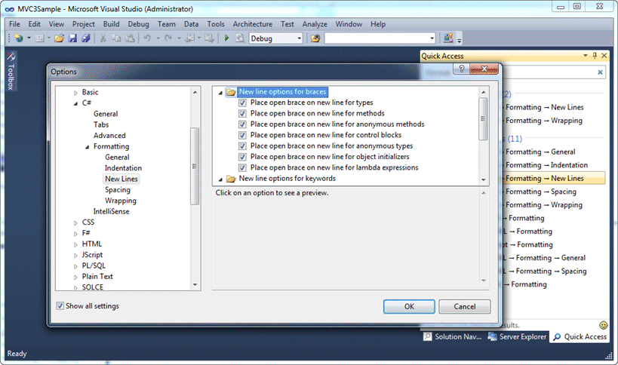Clear the Quick Access search box
The width and height of the screenshot is (618, 365).
[x=600, y=72]
